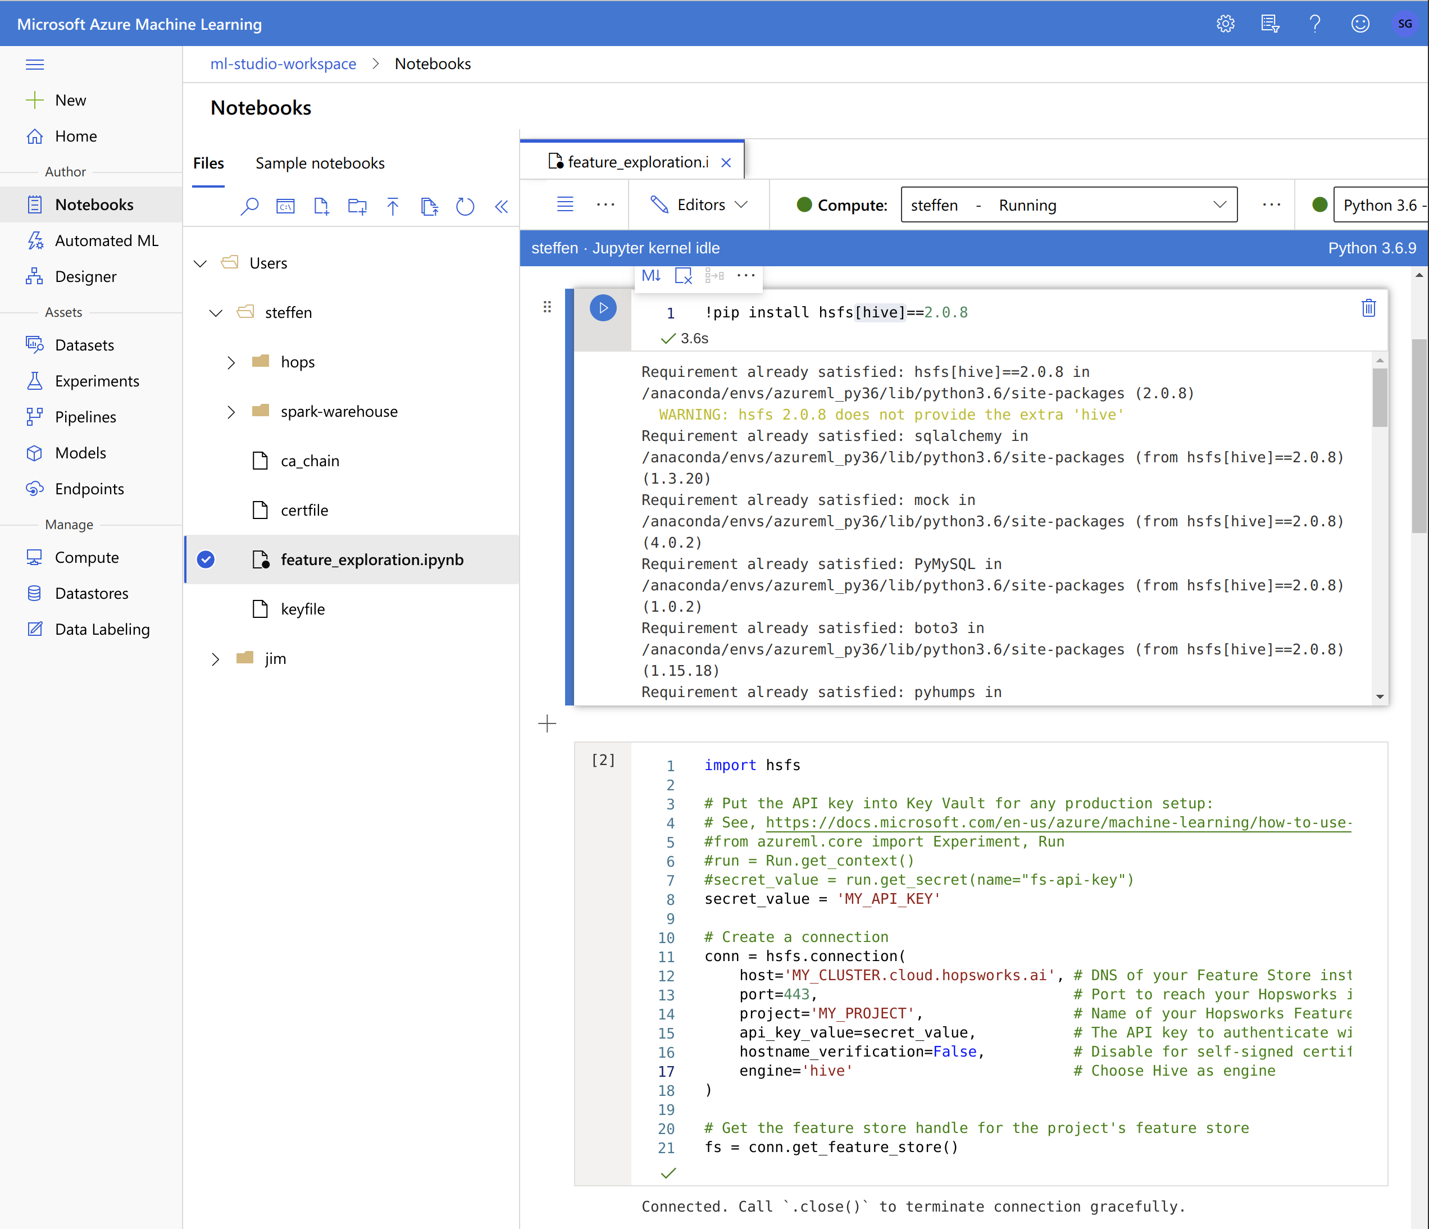This screenshot has height=1229, width=1429.
Task: Toggle the left navigation with the hamburger menu
Action: [35, 64]
